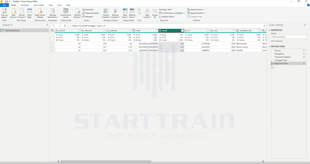Click the Recent Sources icon

pos(22,11)
